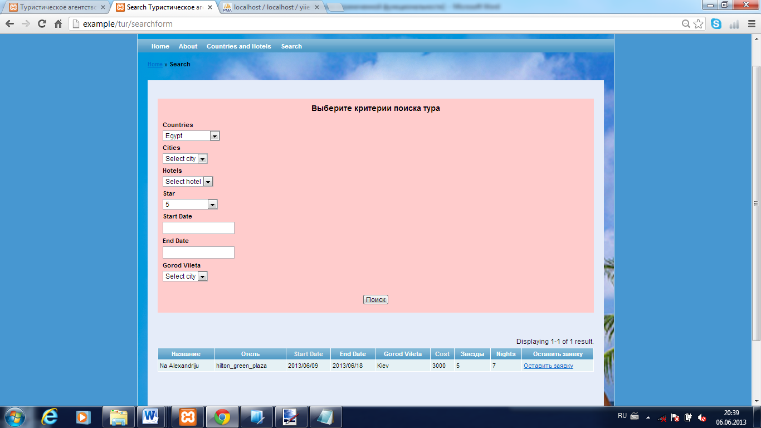
Task: Click the power/battery tray icon
Action: click(689, 417)
